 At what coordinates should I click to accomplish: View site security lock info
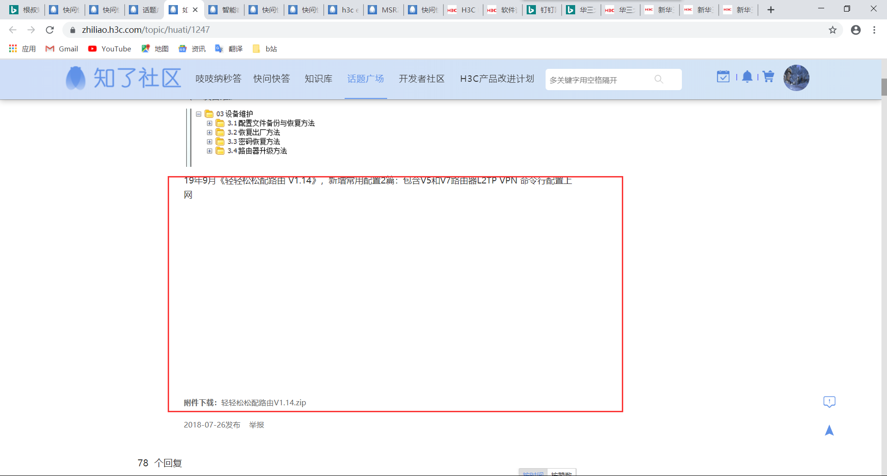pos(73,30)
